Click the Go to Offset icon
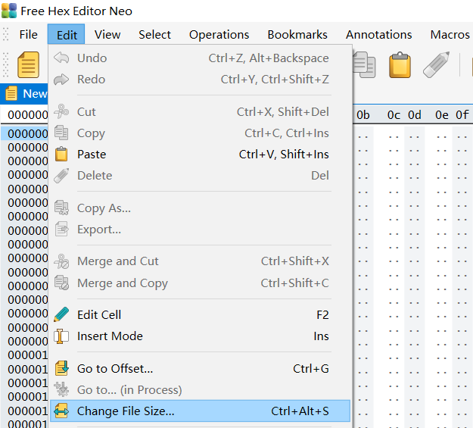The image size is (473, 428). (x=61, y=368)
